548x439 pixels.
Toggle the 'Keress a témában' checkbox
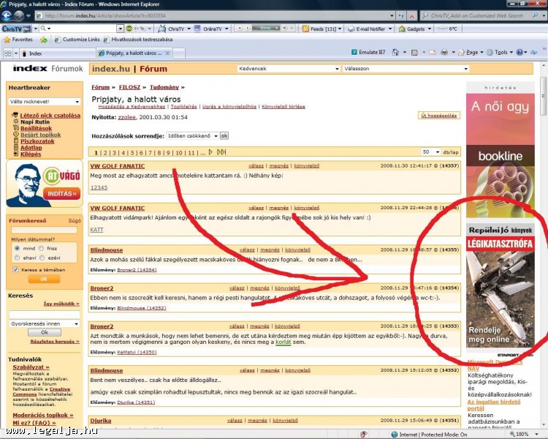pyautogui.click(x=16, y=269)
